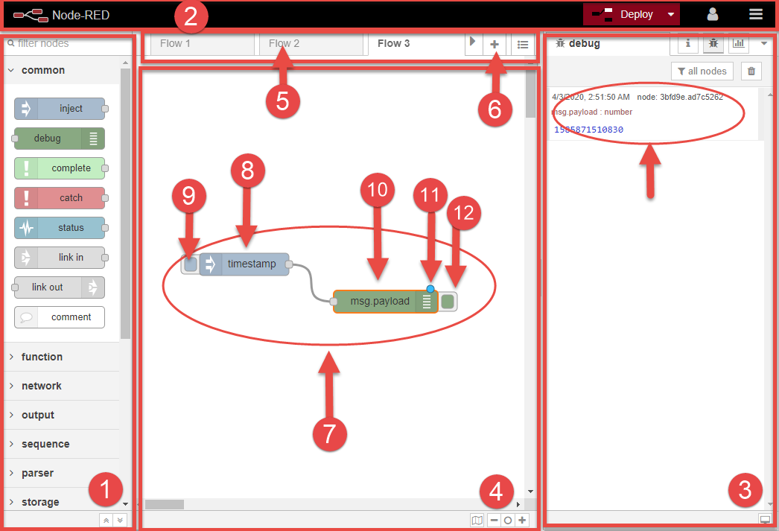Open the debug sidebar tab bug icon
Screen dimensions: 779x531
[713, 44]
